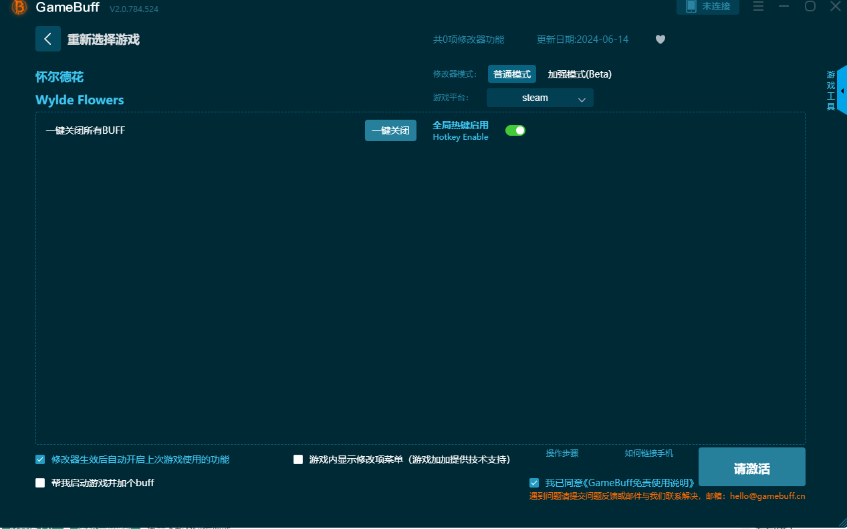Click the Wylde Flowers game title

[80, 100]
